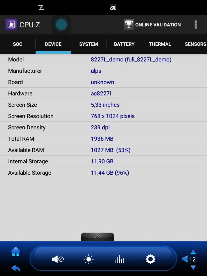
Task: Select the DEVICE tab
Action: pos(53,44)
